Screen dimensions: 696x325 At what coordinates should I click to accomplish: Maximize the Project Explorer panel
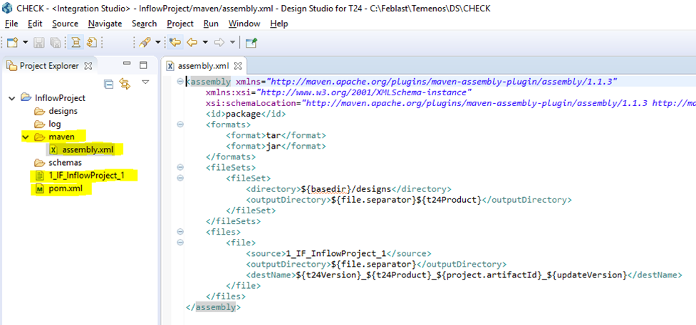(x=143, y=65)
